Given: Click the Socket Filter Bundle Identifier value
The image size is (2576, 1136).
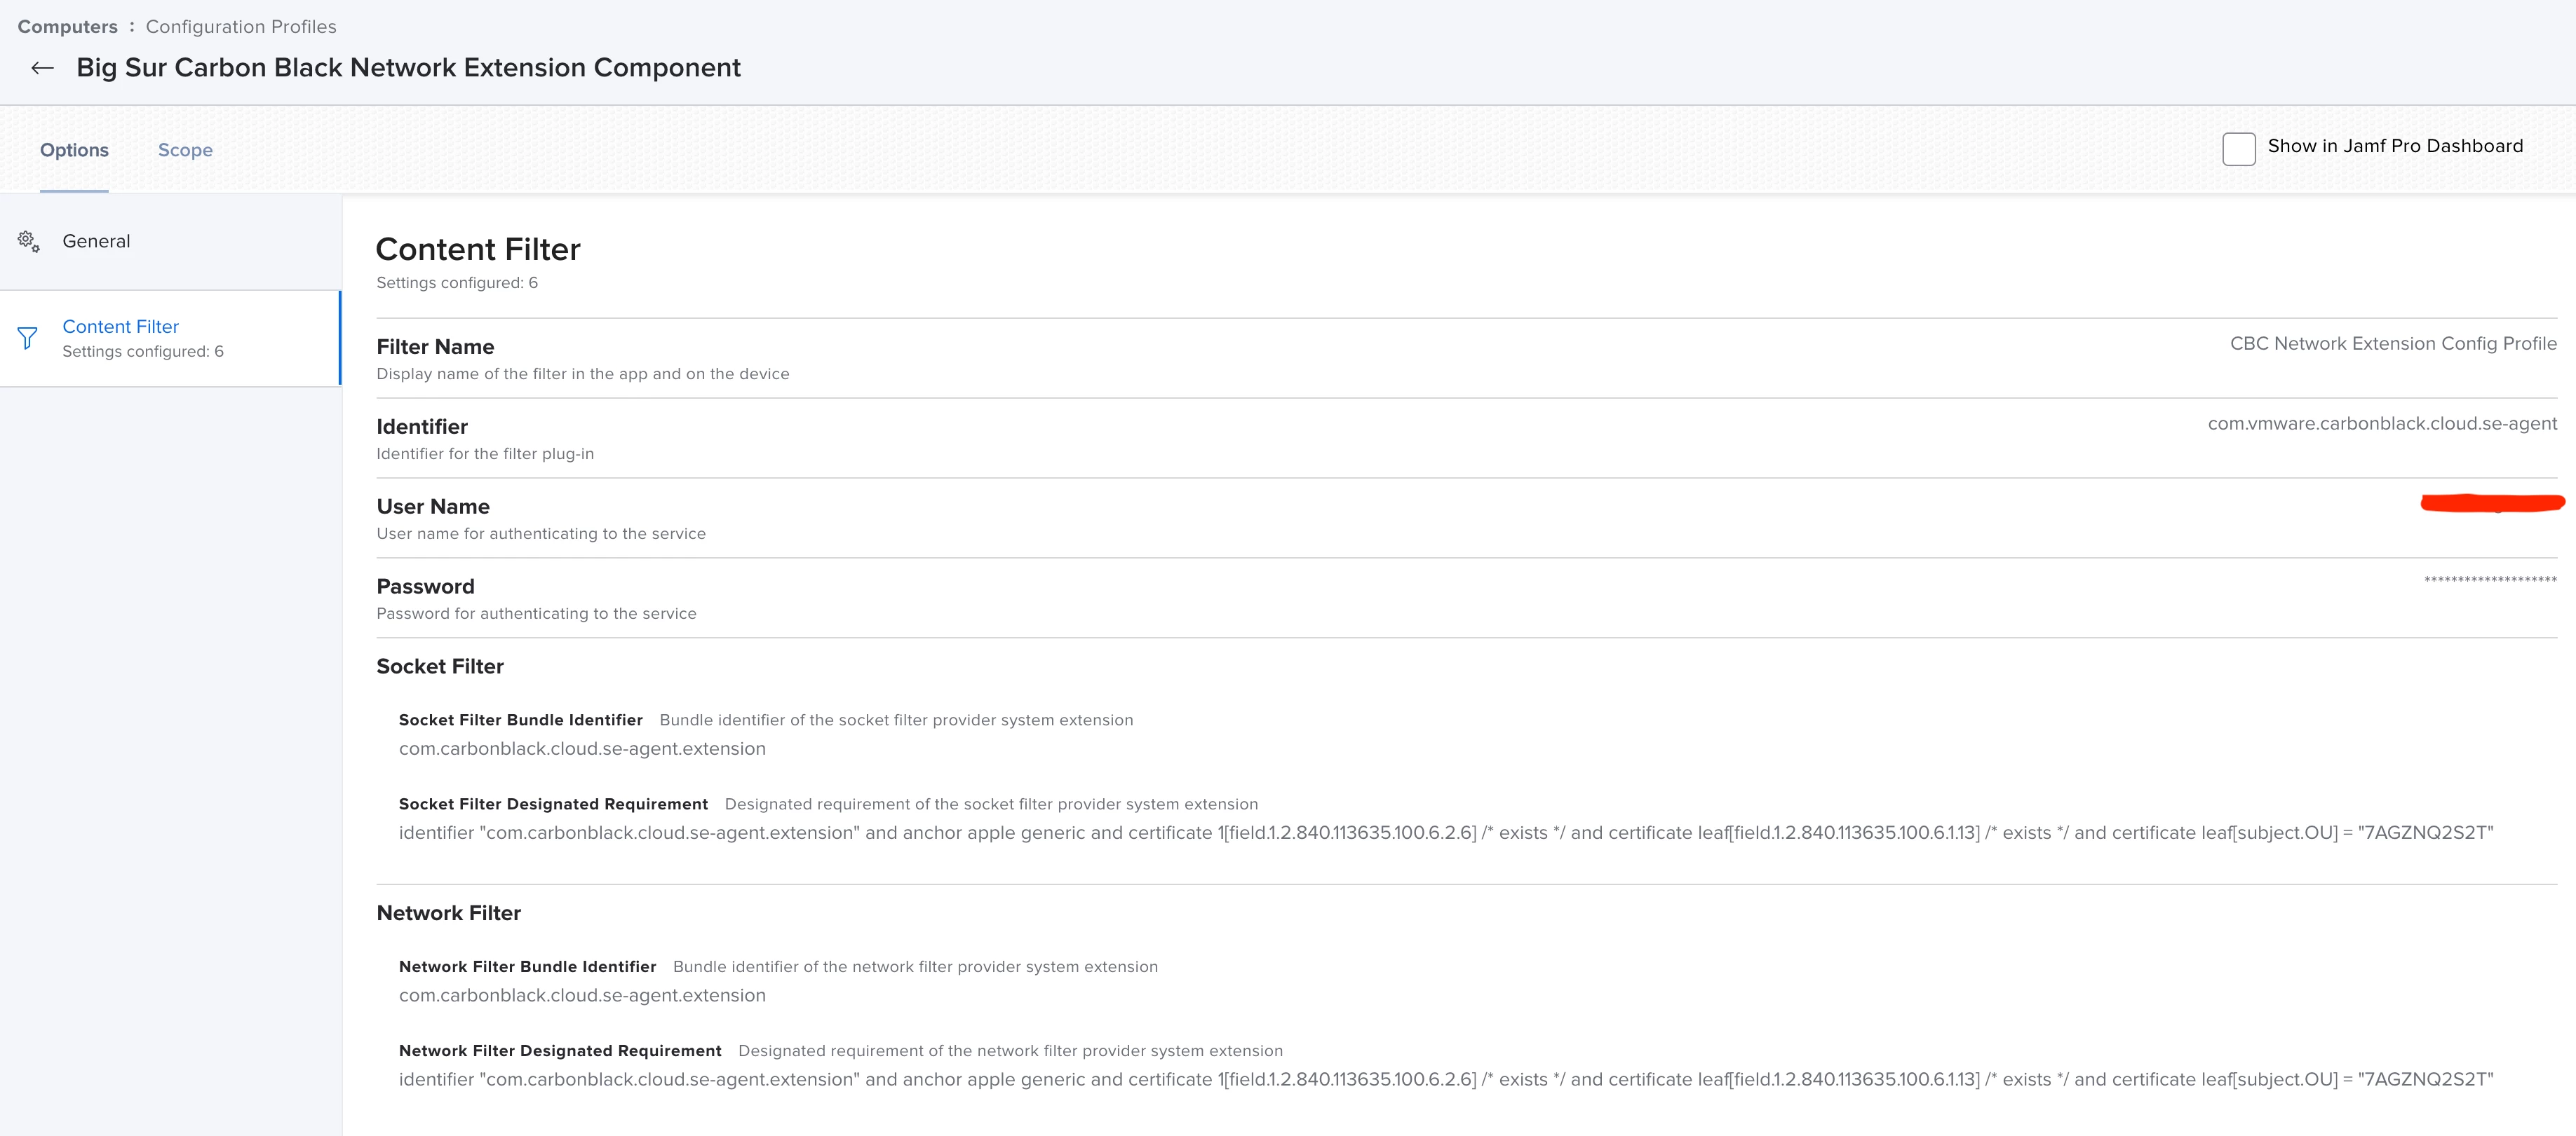Looking at the screenshot, I should [582, 748].
